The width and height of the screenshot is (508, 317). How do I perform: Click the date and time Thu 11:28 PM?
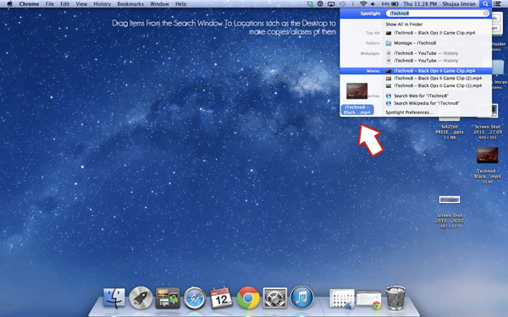point(420,4)
